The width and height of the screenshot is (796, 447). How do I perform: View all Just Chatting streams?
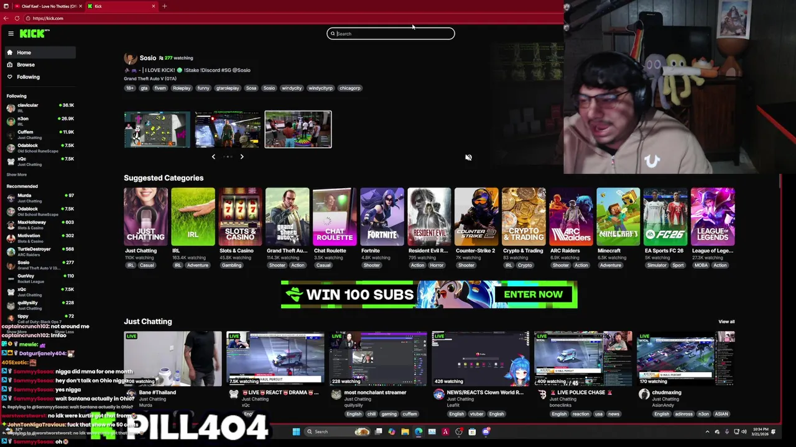tap(726, 322)
